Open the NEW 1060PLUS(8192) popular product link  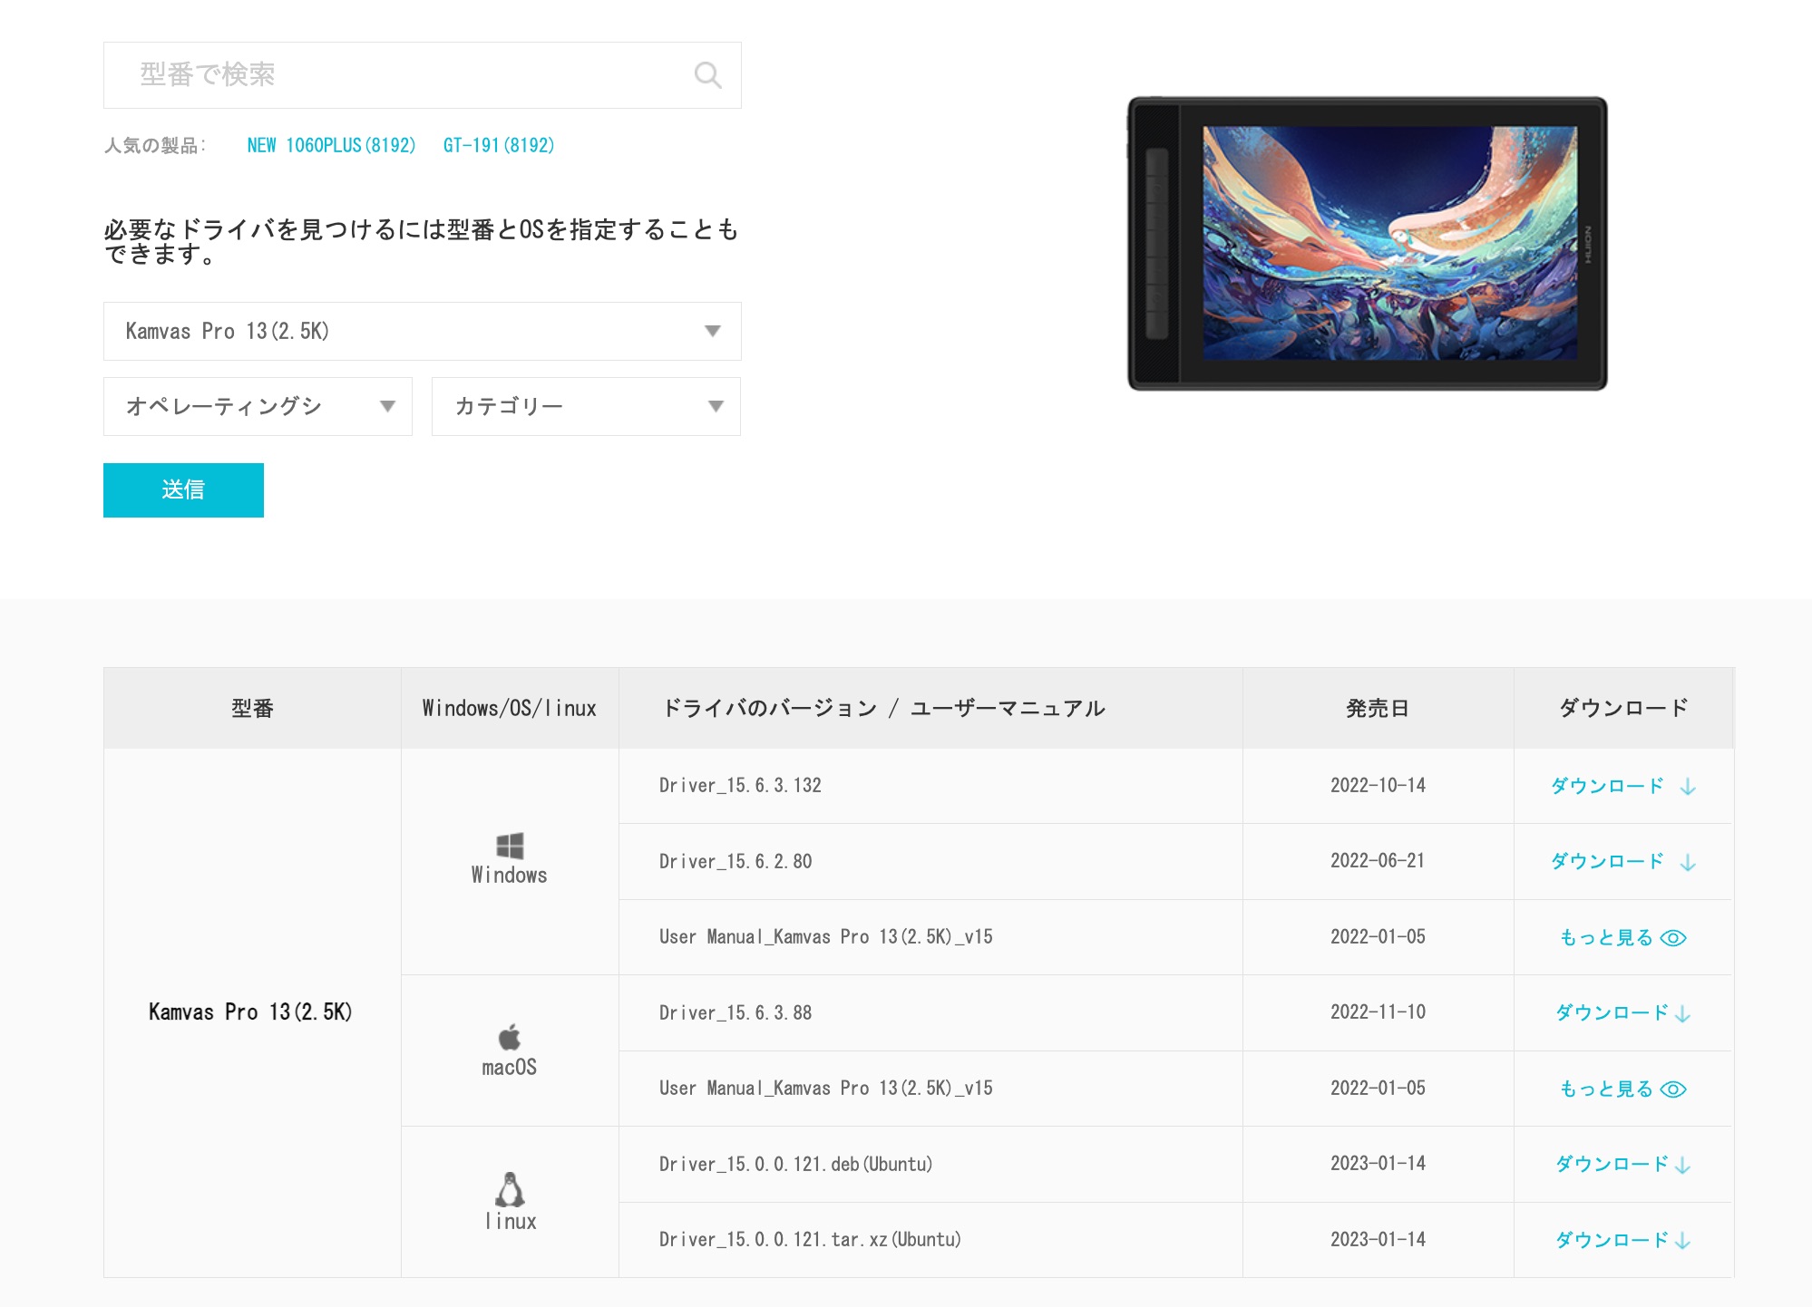[x=331, y=145]
